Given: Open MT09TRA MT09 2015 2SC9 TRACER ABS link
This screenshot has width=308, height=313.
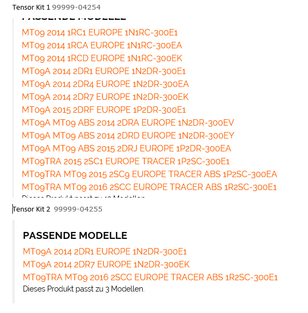Looking at the screenshot, I should (149, 174).
